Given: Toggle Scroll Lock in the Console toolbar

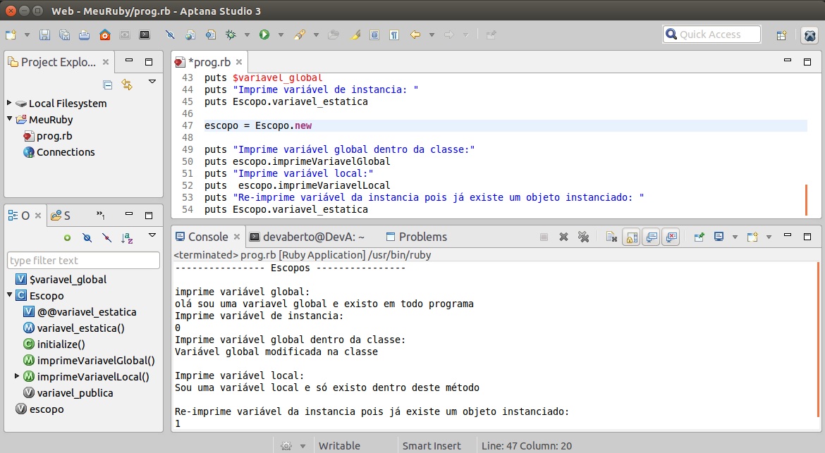Looking at the screenshot, I should [630, 237].
